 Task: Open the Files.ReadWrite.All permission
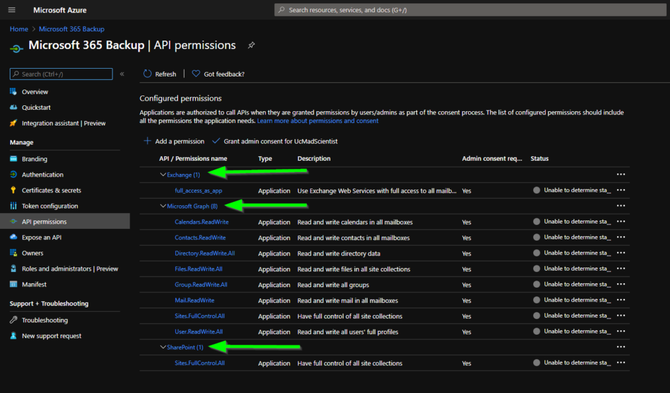(198, 269)
